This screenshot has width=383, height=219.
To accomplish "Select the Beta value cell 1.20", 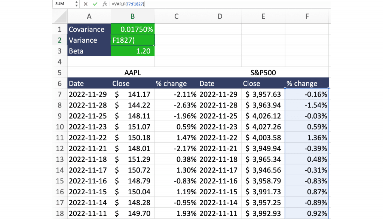I will point(132,51).
